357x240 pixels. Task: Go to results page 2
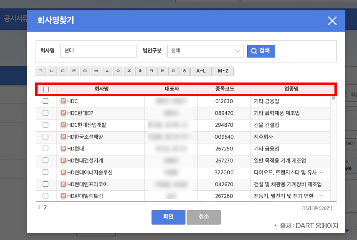45,206
